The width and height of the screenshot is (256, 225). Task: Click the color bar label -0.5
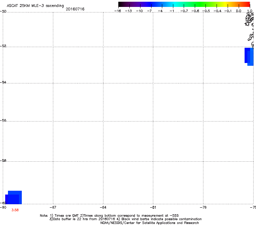coord(206,11)
